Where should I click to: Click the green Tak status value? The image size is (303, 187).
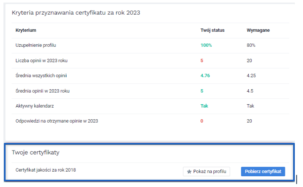[x=204, y=106]
